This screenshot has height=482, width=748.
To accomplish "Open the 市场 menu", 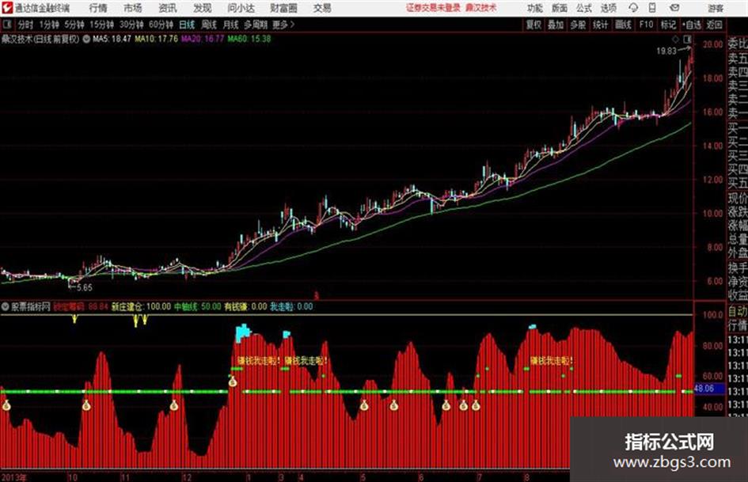I will tap(133, 8).
